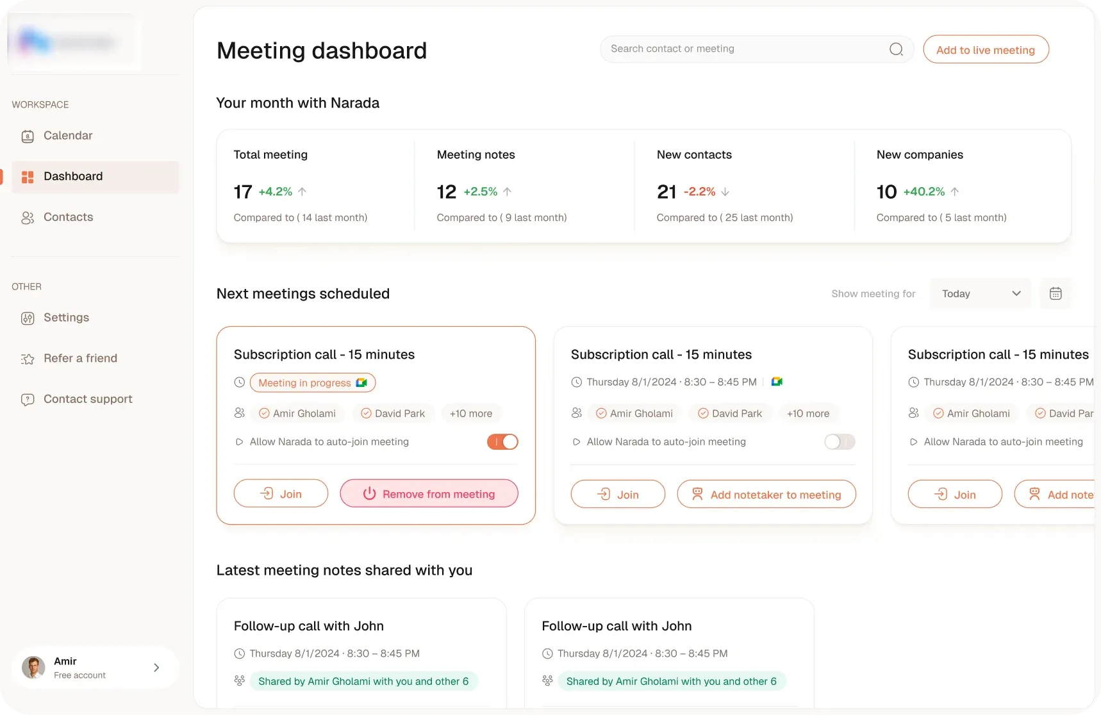Click the Search contact or meeting field
This screenshot has height=715, width=1101.
(743, 49)
